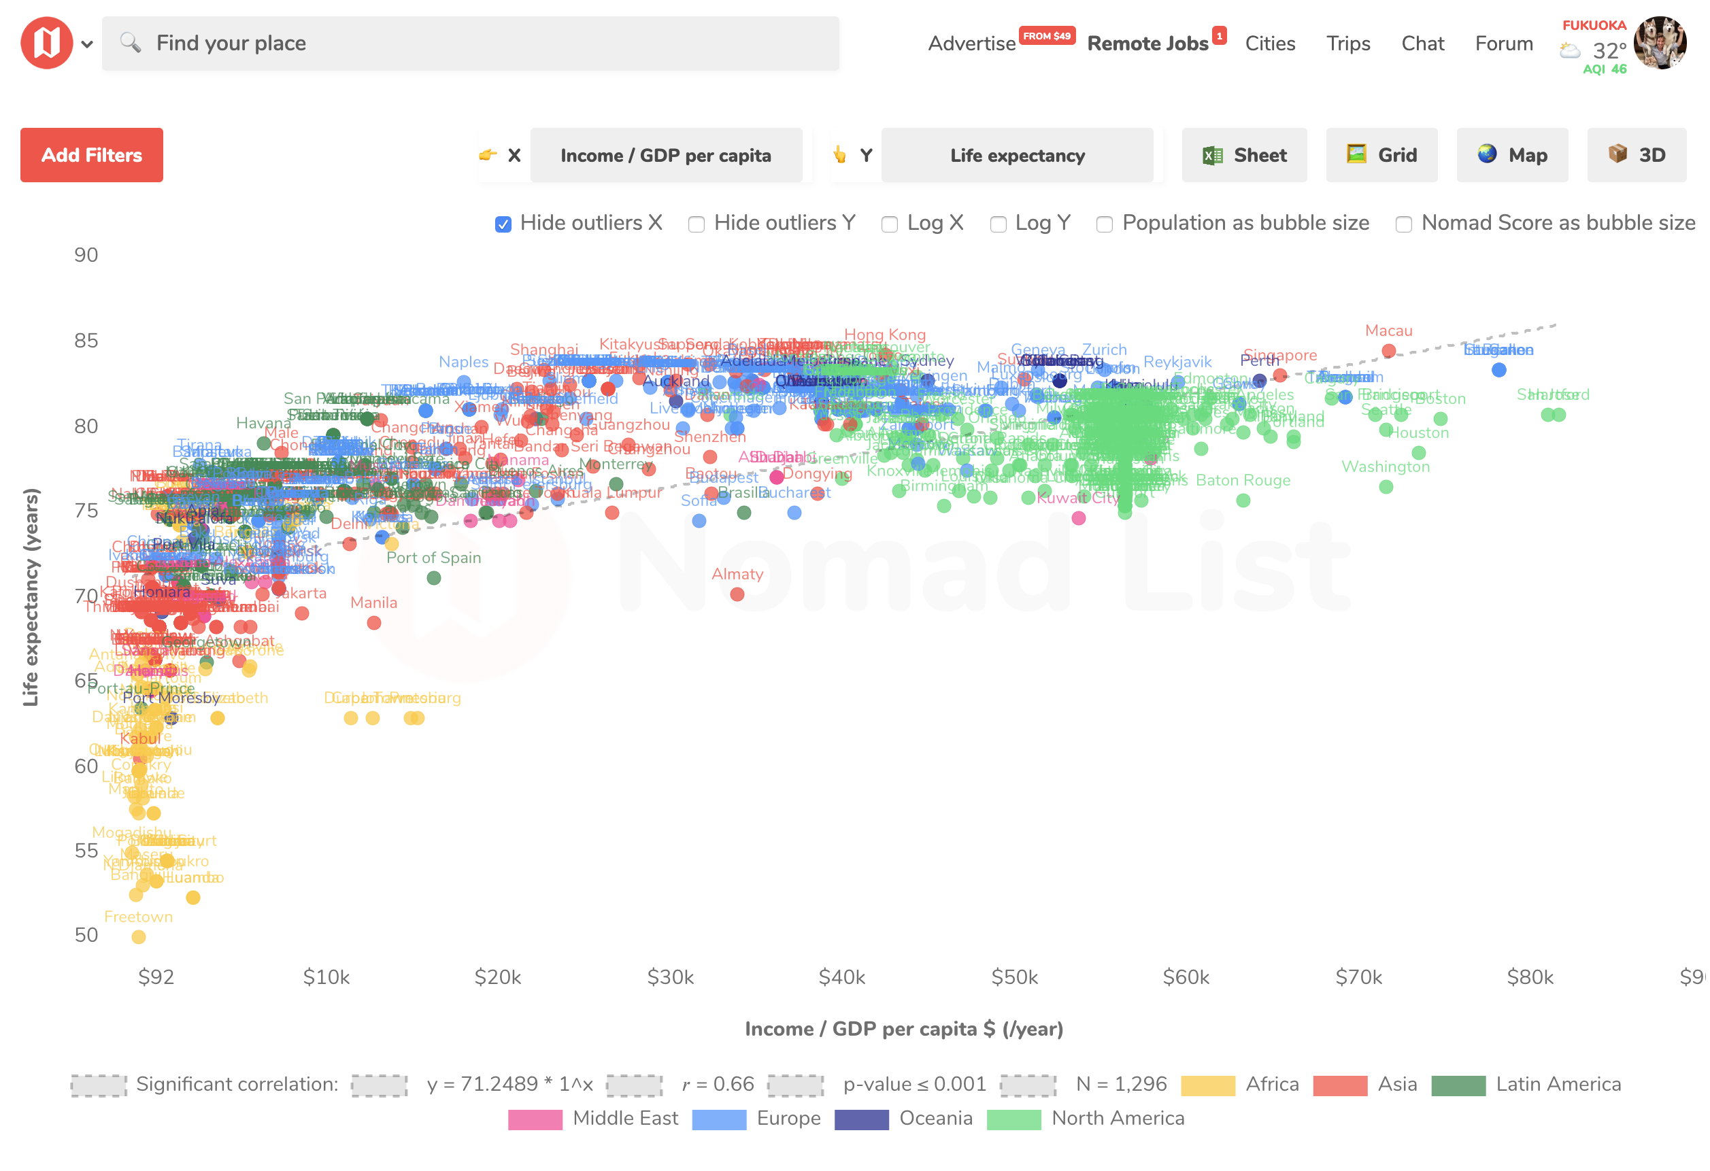Open Y axis Life expectancy dropdown

[x=1017, y=155]
